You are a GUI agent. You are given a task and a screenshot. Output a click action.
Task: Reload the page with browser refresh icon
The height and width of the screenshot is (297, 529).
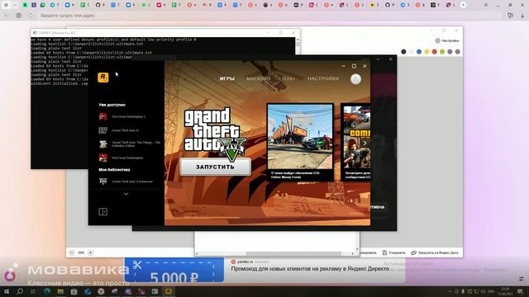(31, 16)
